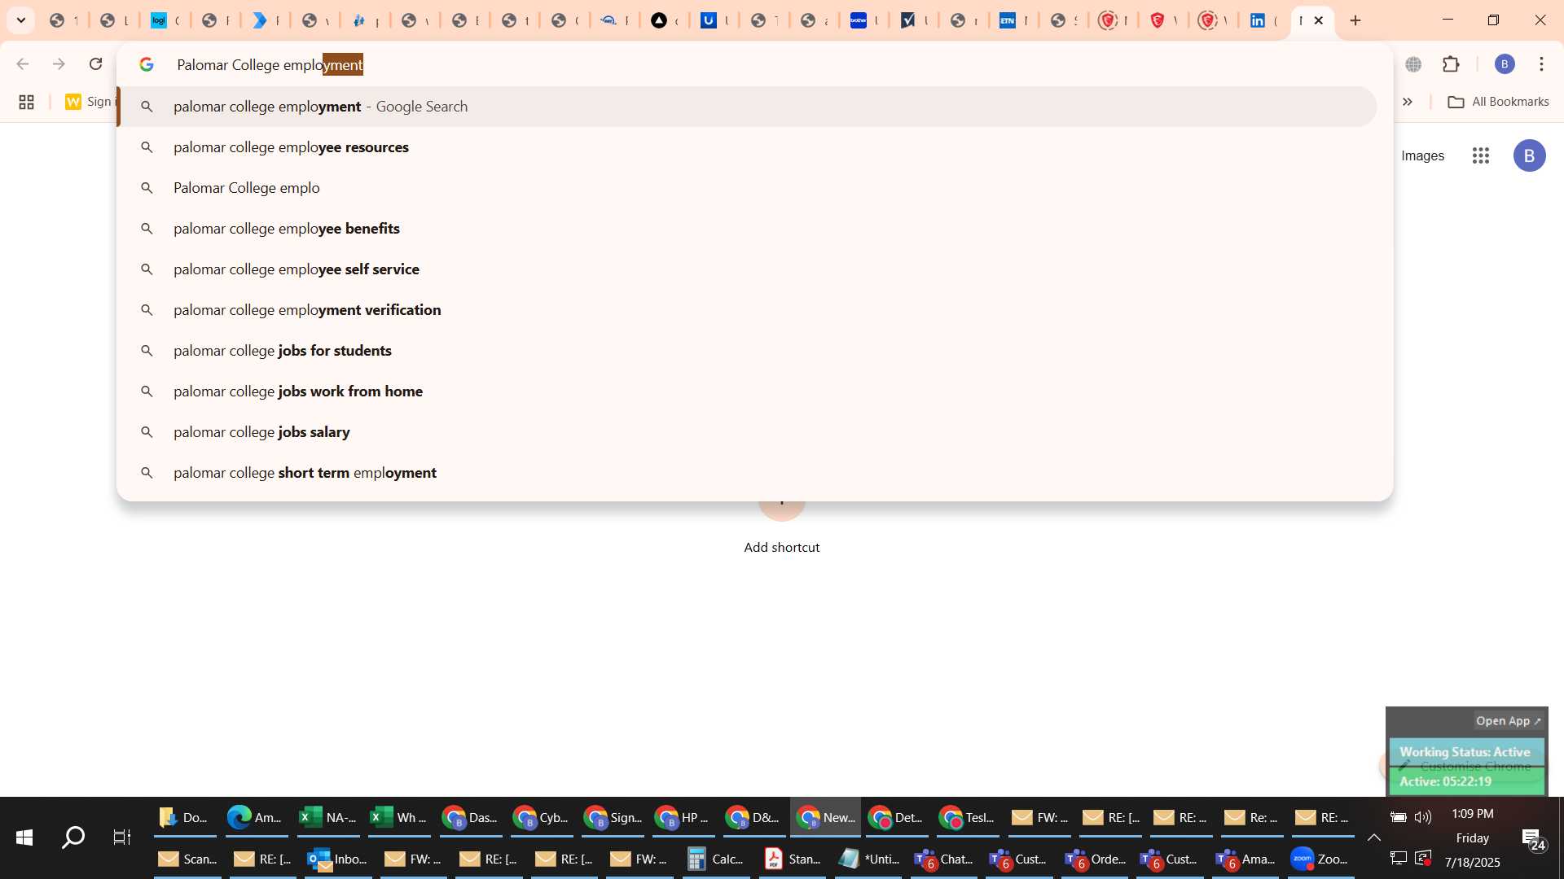Select suggestion 'palomar college jobs salary'
The image size is (1564, 879).
click(749, 432)
